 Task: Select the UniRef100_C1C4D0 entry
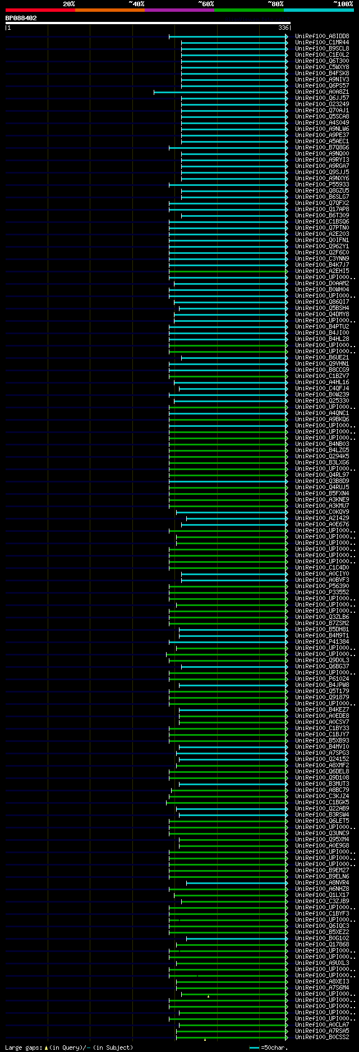click(x=322, y=568)
